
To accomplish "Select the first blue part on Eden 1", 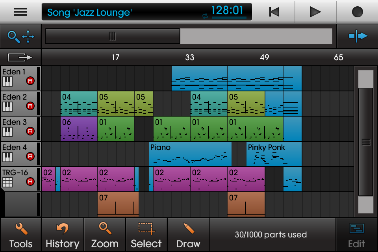I will click(199, 78).
